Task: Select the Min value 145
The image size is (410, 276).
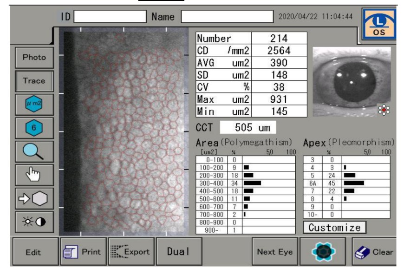Action: [x=279, y=112]
